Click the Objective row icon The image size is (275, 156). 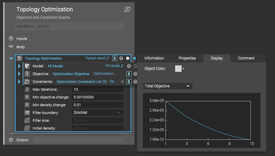pyautogui.click(x=27, y=74)
